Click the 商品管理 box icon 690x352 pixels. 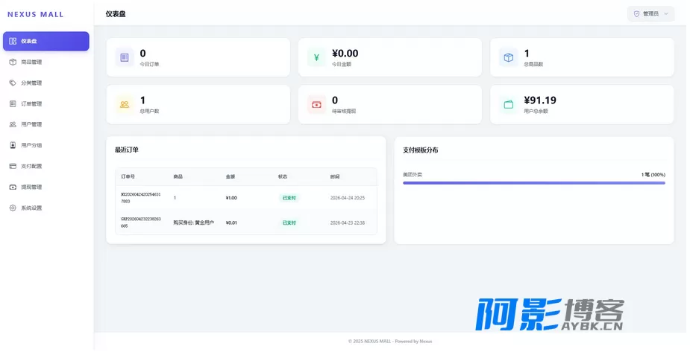click(13, 62)
